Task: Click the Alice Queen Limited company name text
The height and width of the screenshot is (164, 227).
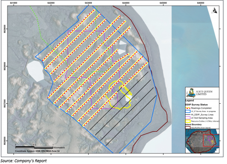Action: (x=204, y=93)
